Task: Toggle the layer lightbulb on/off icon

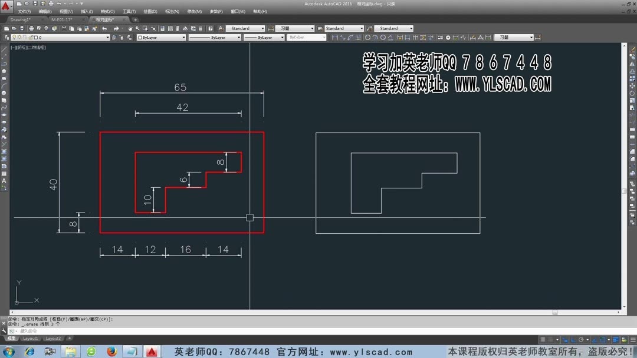Action: [14, 38]
